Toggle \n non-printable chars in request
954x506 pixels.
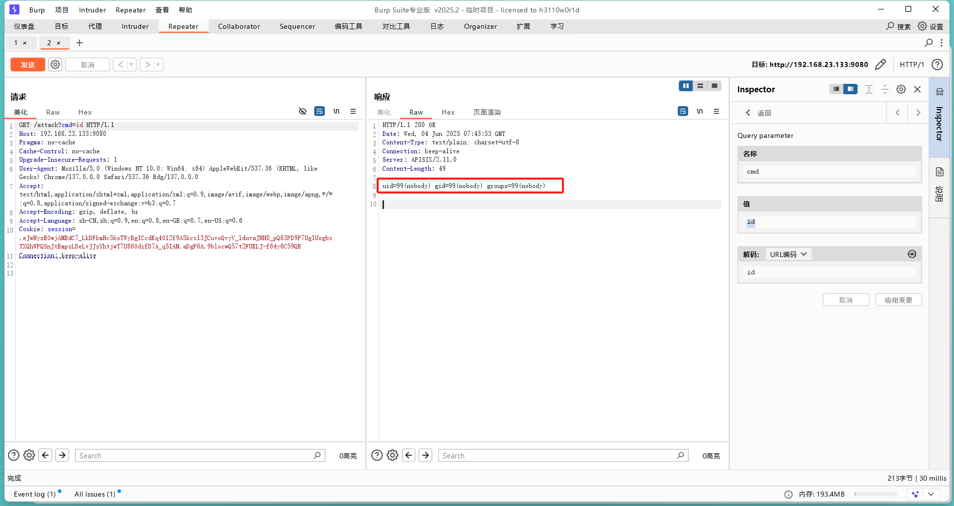336,111
